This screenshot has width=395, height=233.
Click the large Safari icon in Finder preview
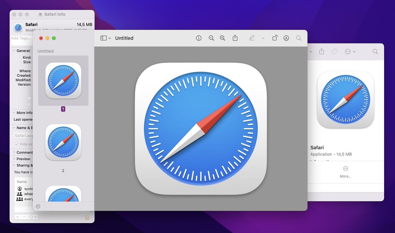345,99
